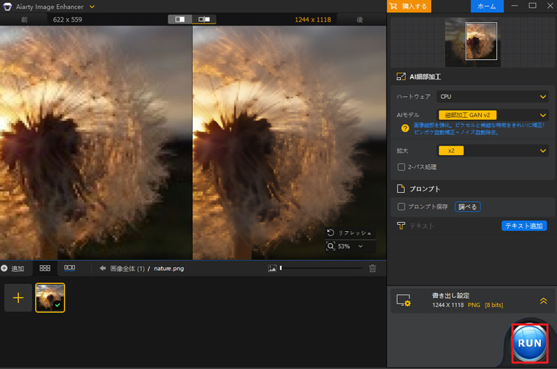Switch to grid thumbnail view icon
Image resolution: width=557 pixels, height=369 pixels.
[x=45, y=268]
